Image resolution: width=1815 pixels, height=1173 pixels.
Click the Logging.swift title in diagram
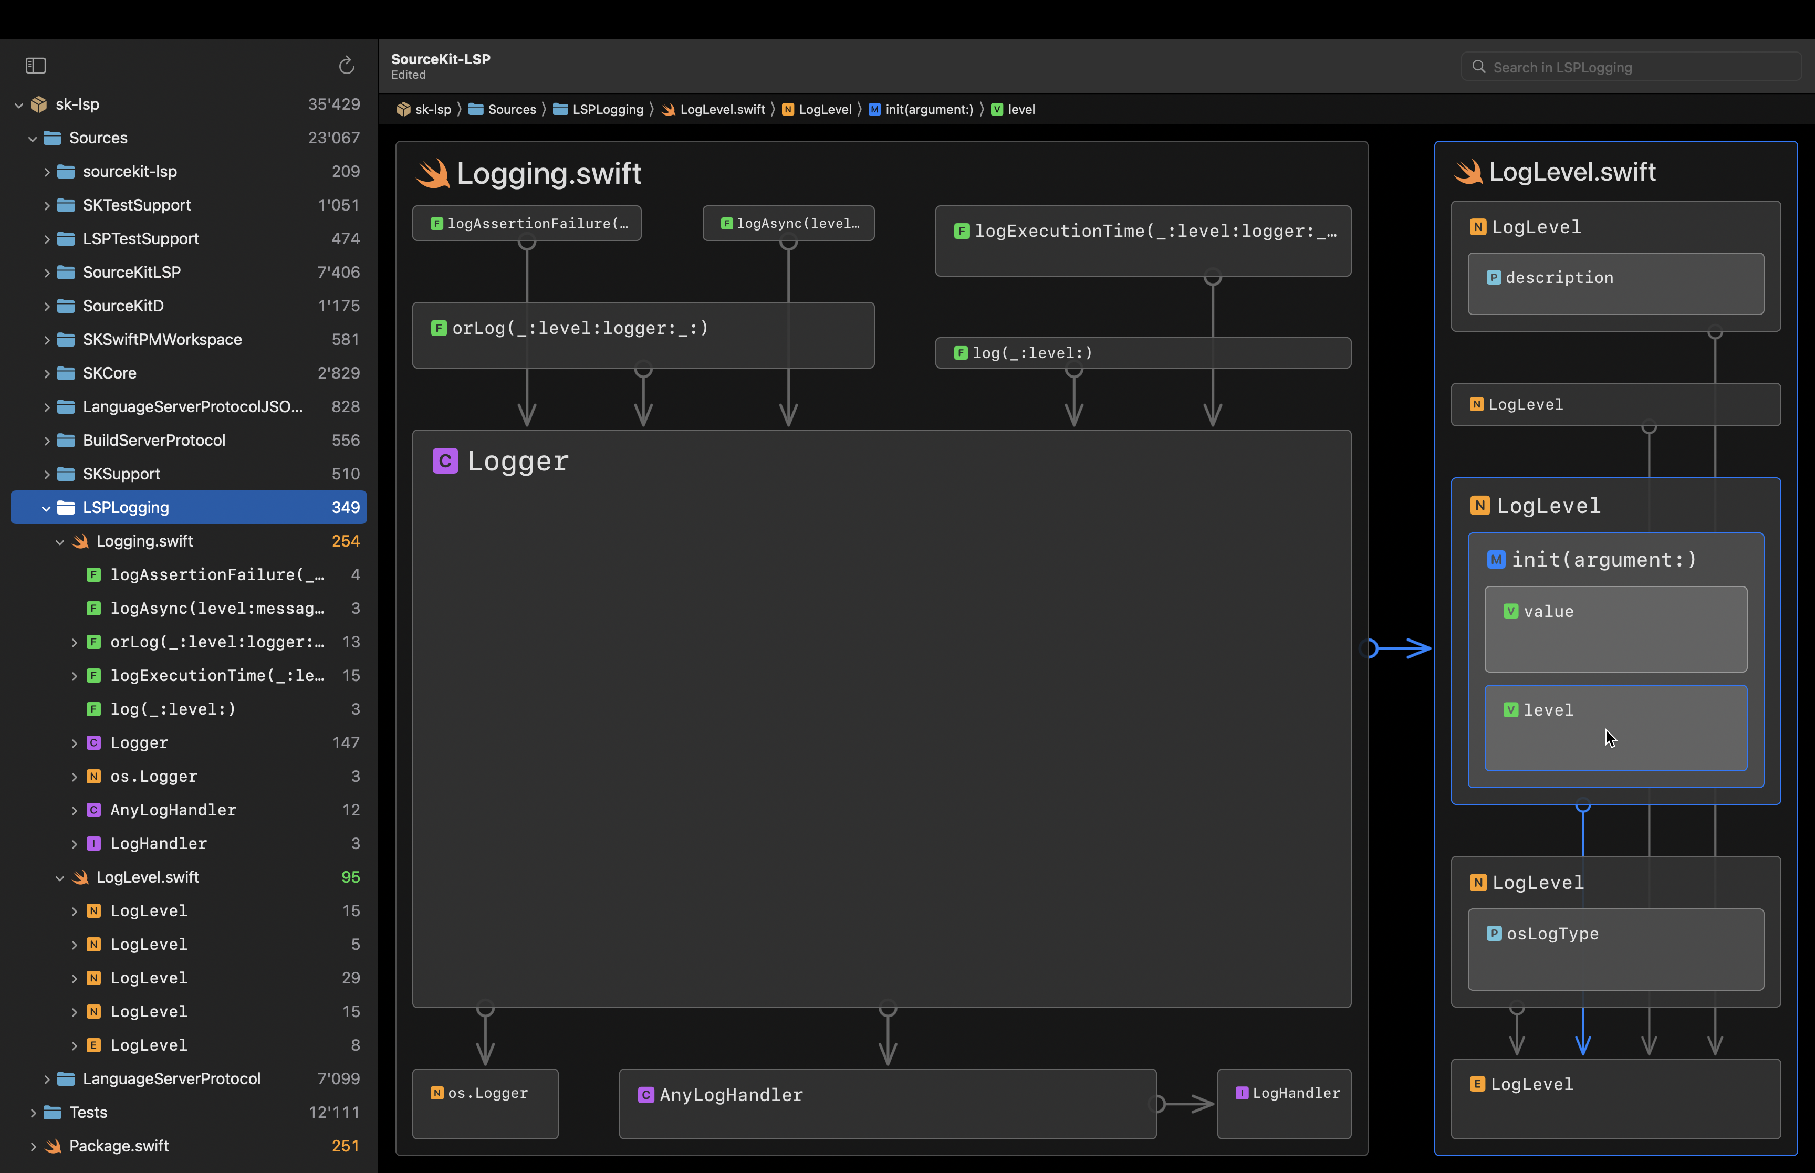(548, 174)
